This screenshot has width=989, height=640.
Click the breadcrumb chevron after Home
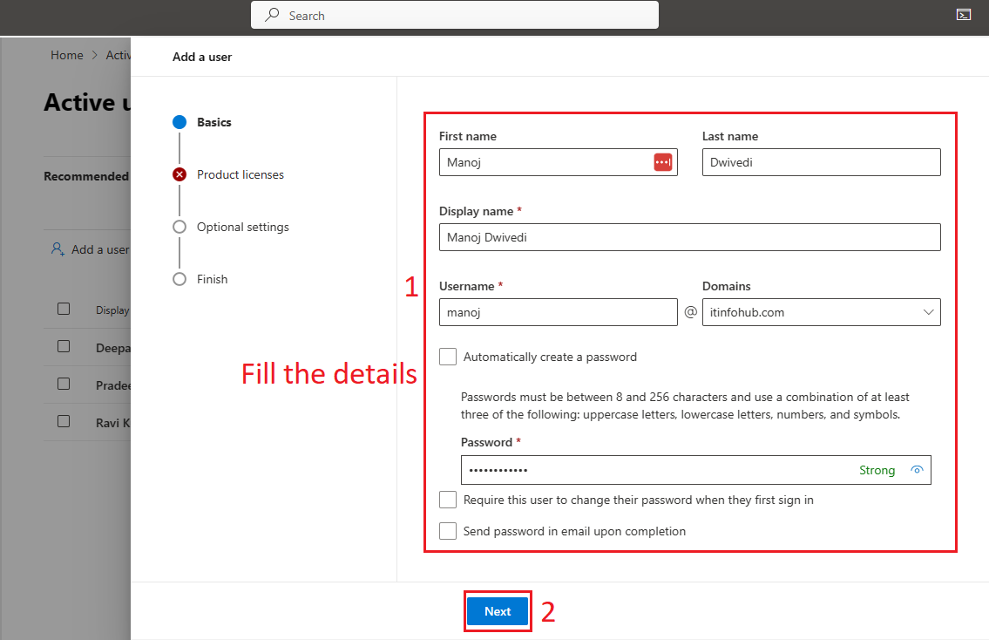(95, 55)
